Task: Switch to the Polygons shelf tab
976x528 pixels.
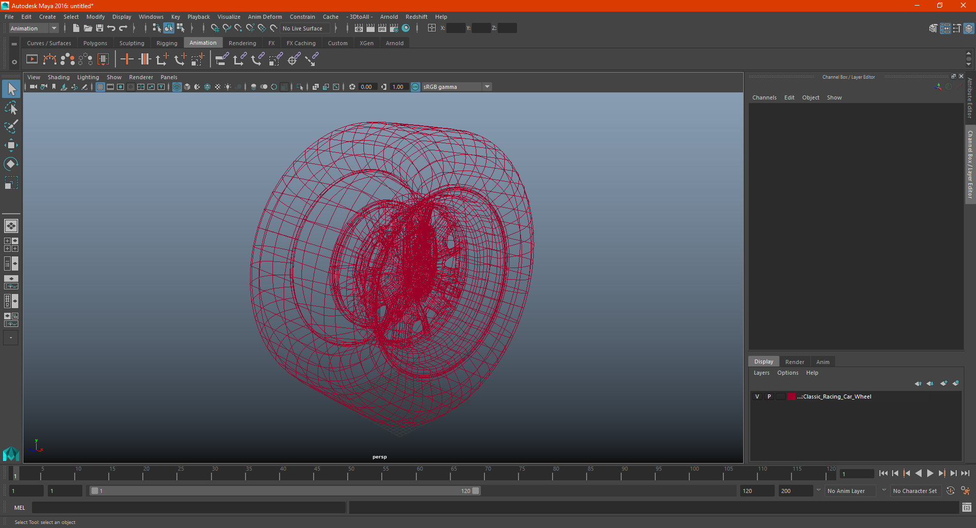Action: 95,43
